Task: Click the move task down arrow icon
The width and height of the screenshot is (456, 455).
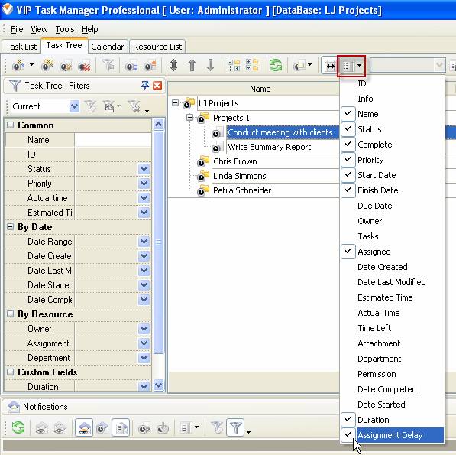Action: click(210, 65)
